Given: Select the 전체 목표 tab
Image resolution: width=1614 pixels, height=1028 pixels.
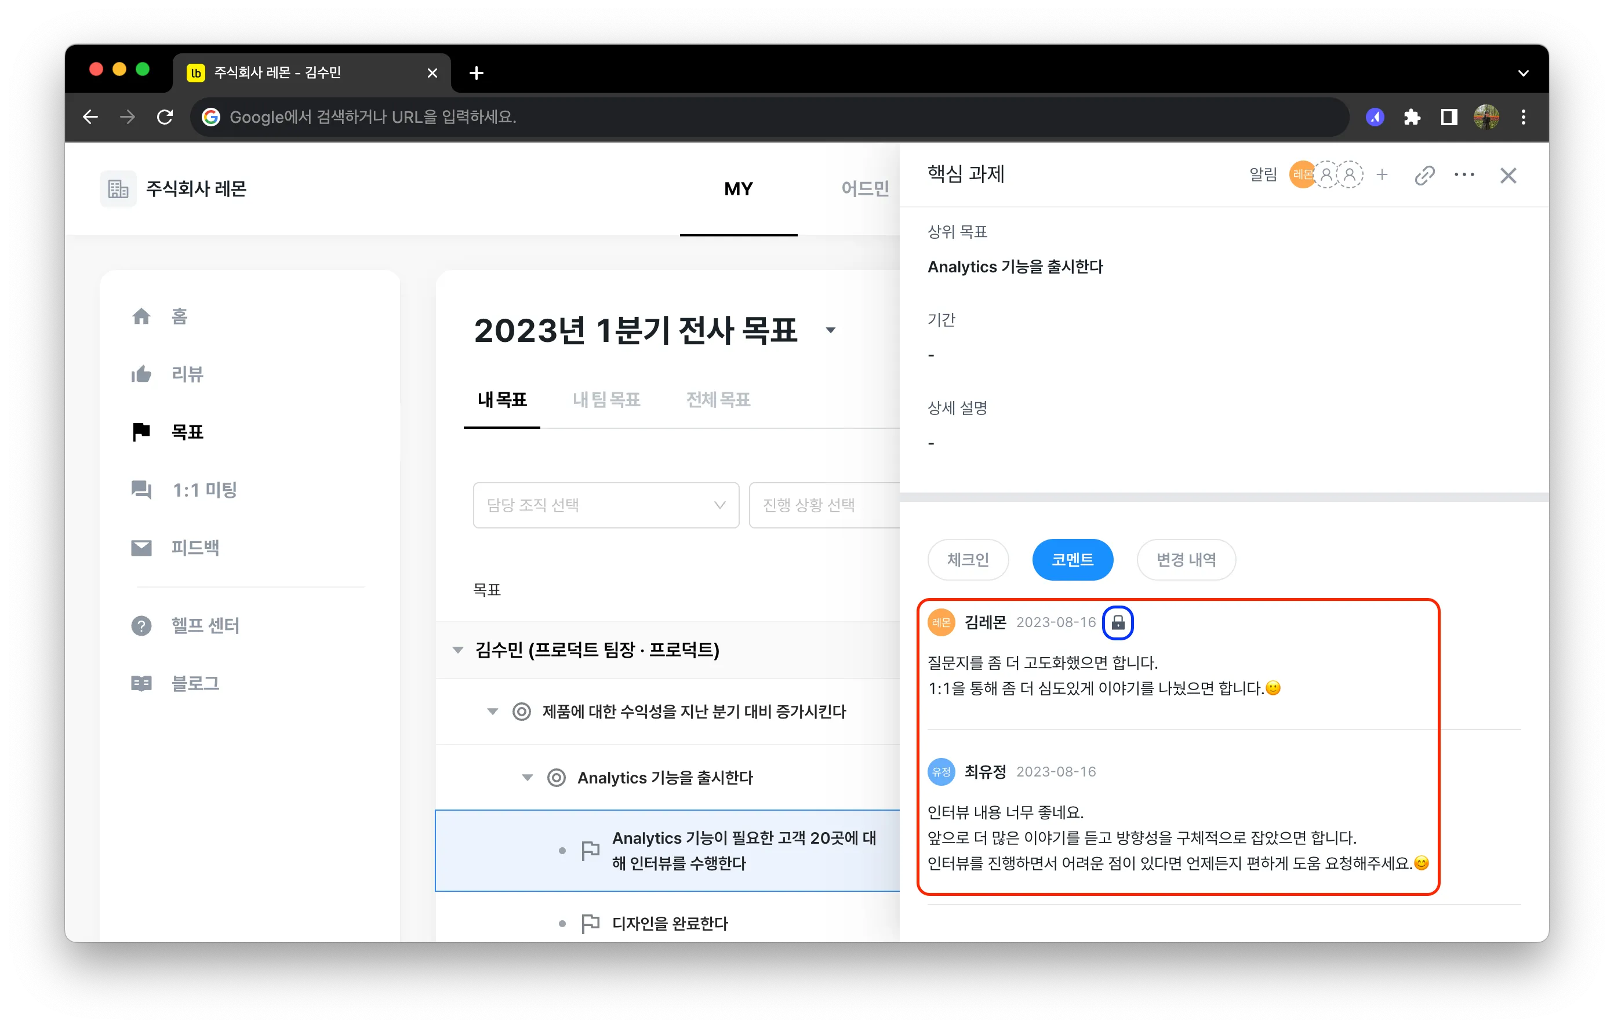Looking at the screenshot, I should pos(718,400).
